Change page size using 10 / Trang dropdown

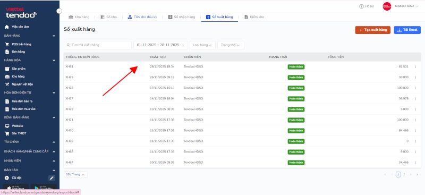tap(75, 175)
